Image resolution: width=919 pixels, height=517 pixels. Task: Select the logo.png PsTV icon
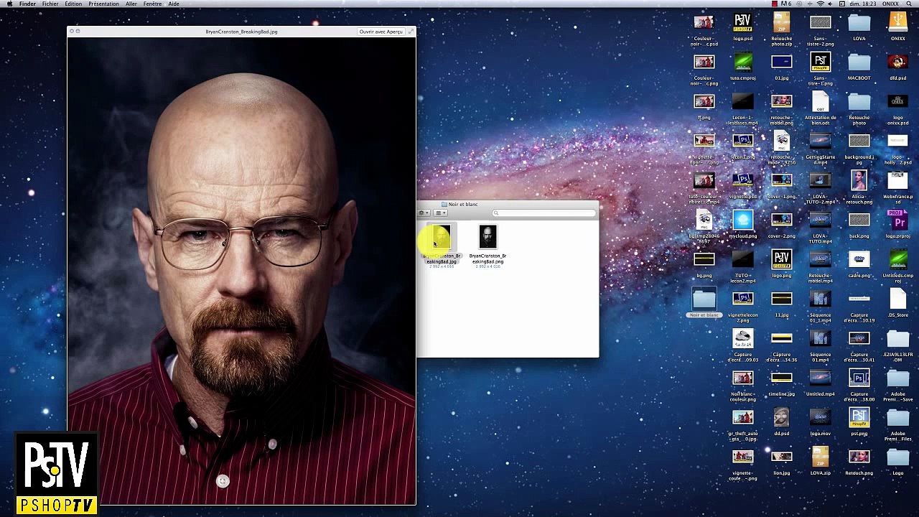click(x=781, y=260)
